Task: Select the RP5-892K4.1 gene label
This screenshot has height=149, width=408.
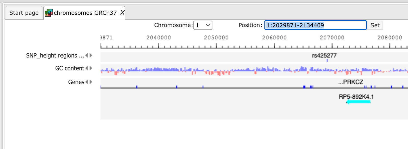Action: pyautogui.click(x=356, y=97)
